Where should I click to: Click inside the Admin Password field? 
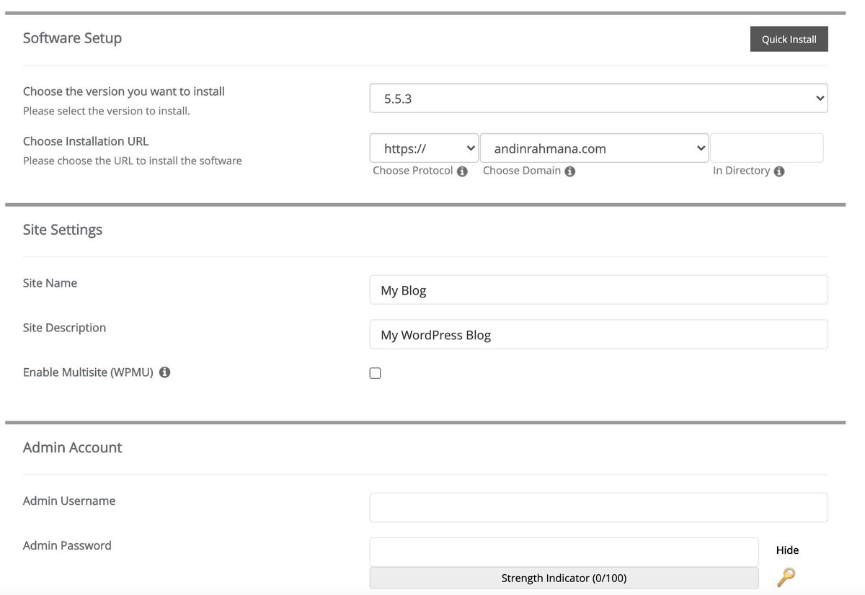click(x=564, y=552)
